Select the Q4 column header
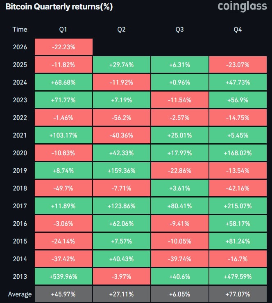Viewport: 272px width, 303px height. pos(238,29)
